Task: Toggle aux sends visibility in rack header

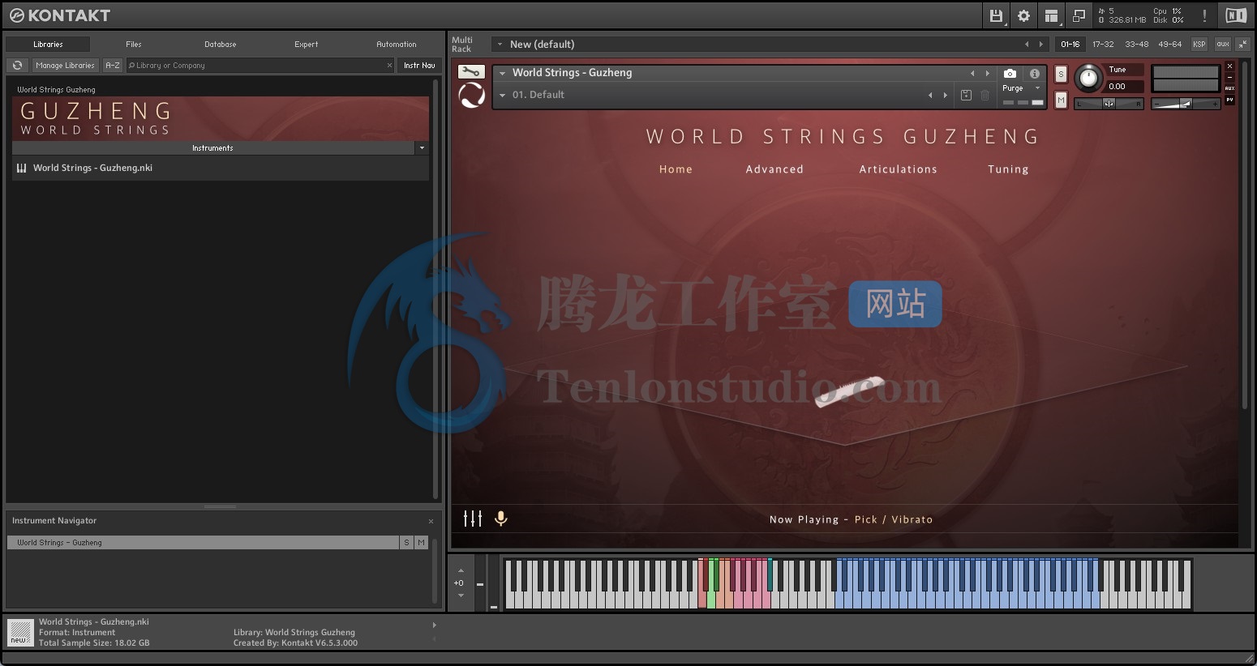Action: [1222, 44]
